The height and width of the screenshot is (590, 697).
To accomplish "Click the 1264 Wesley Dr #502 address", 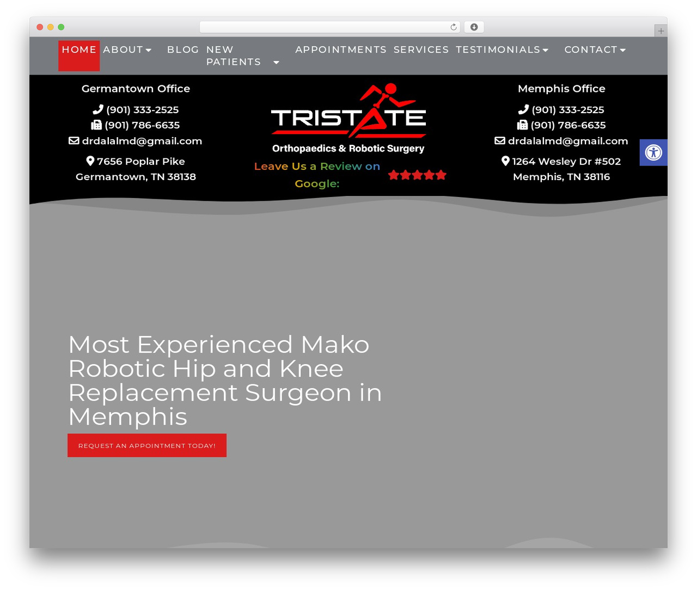I will (561, 169).
